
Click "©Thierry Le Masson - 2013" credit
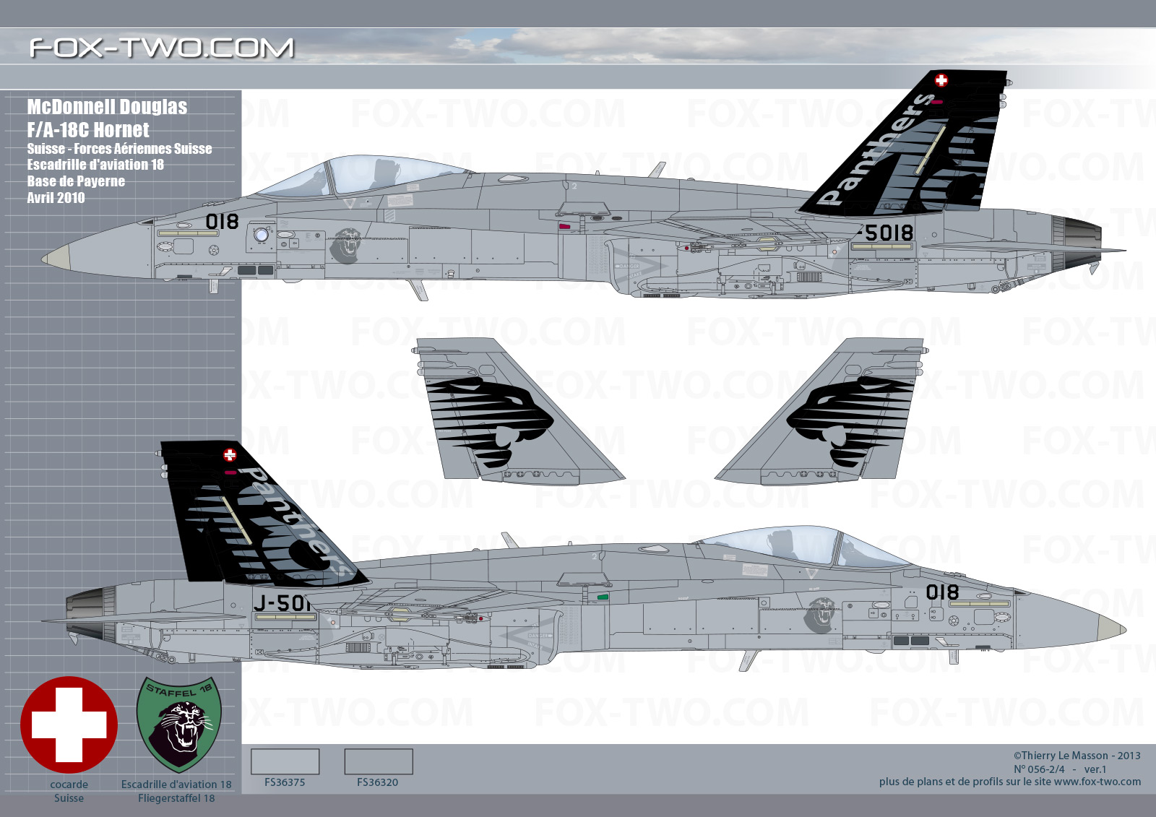pos(1077,756)
